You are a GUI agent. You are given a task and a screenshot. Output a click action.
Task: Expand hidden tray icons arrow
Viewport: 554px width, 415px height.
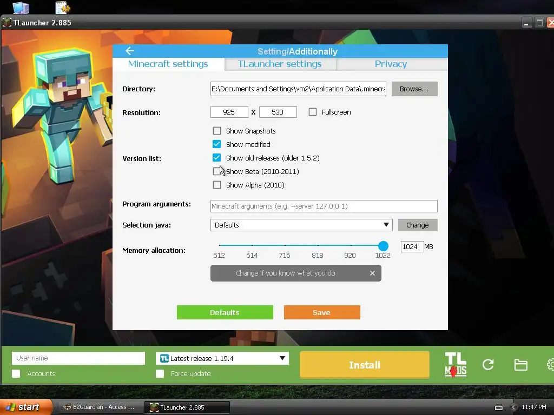(514, 407)
